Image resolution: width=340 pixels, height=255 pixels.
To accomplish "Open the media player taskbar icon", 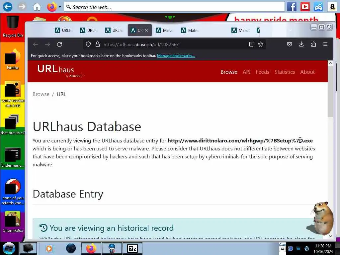I will click(x=49, y=248).
